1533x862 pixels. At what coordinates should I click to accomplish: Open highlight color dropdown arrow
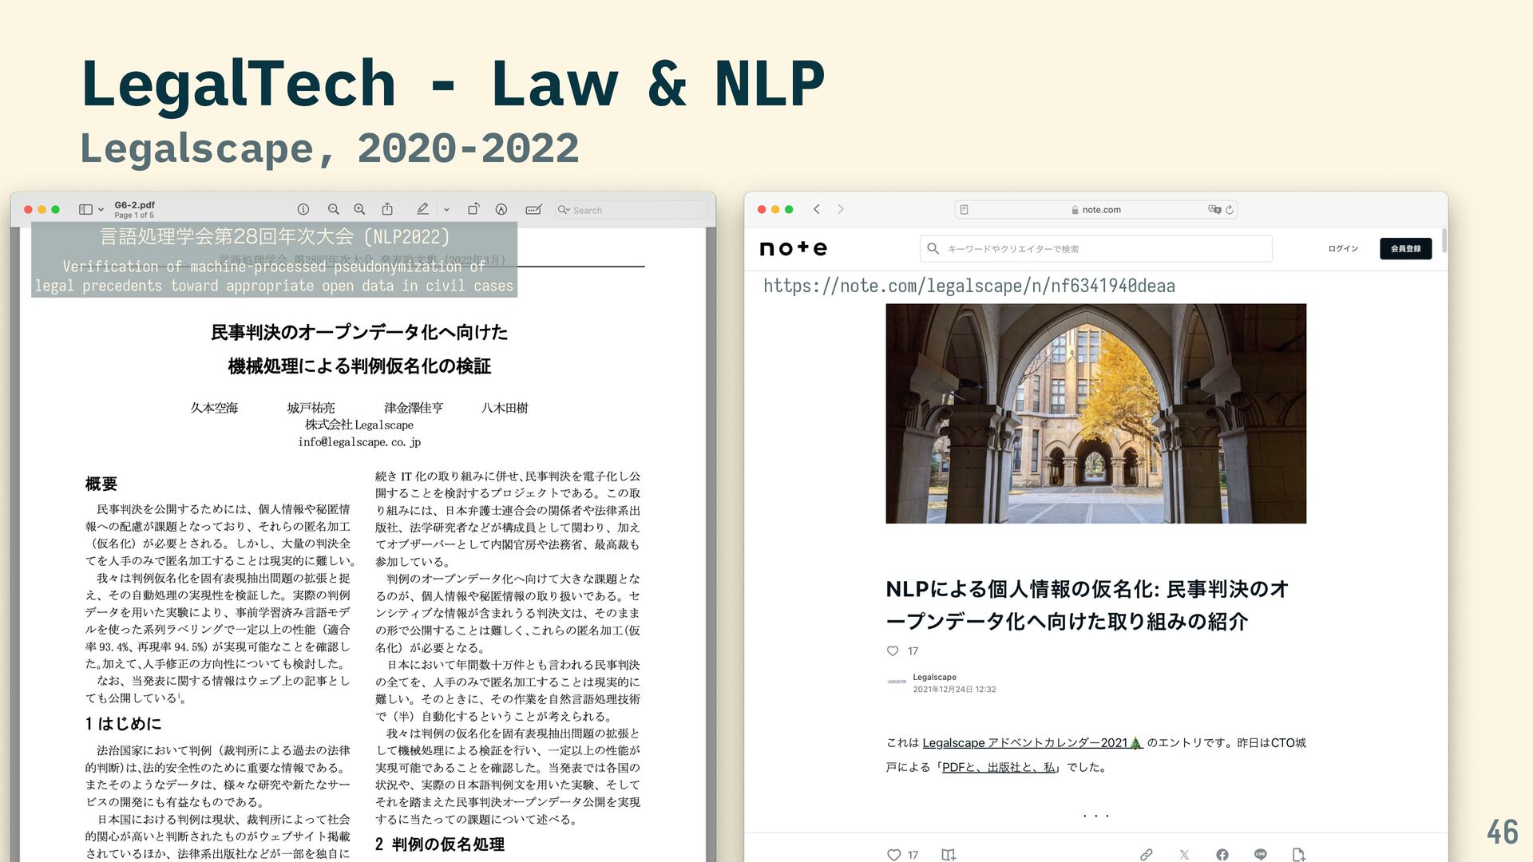(446, 210)
